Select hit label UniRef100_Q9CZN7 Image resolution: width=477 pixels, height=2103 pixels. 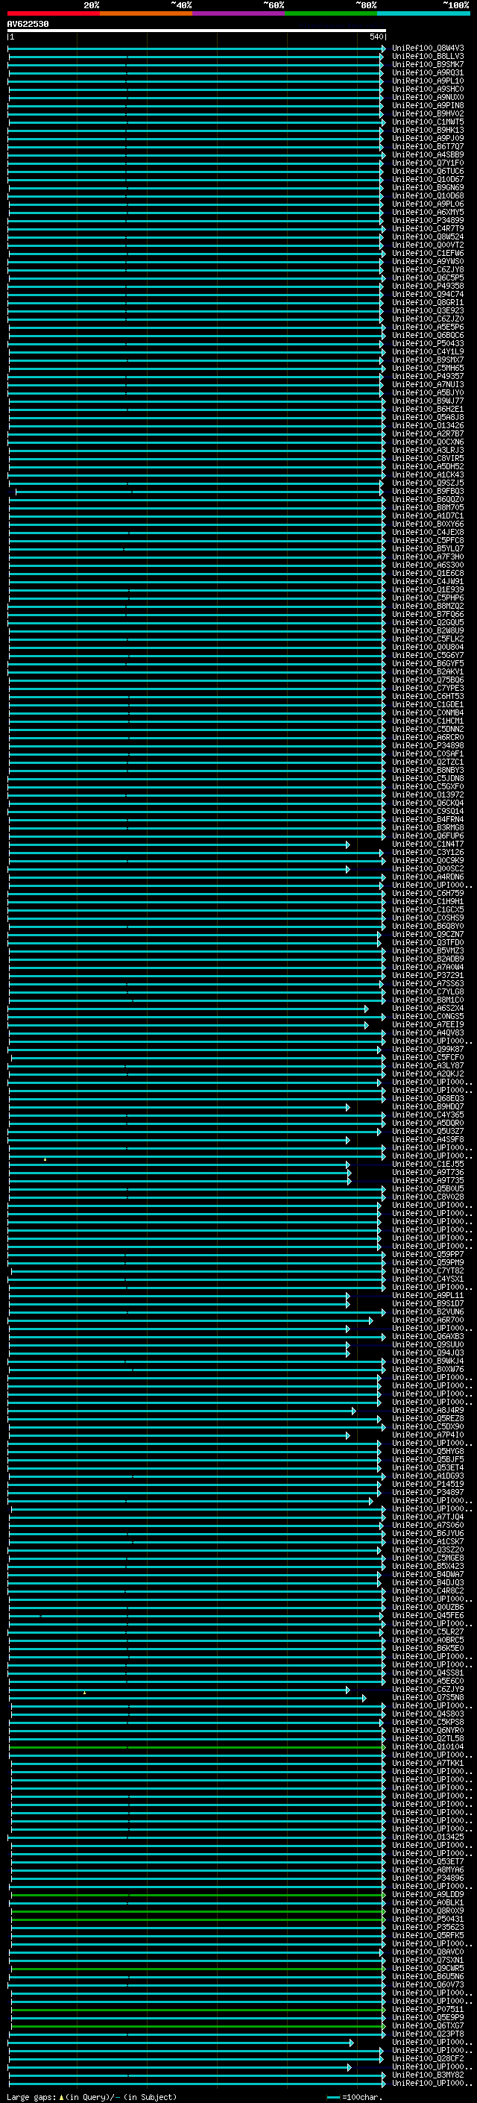428,934
